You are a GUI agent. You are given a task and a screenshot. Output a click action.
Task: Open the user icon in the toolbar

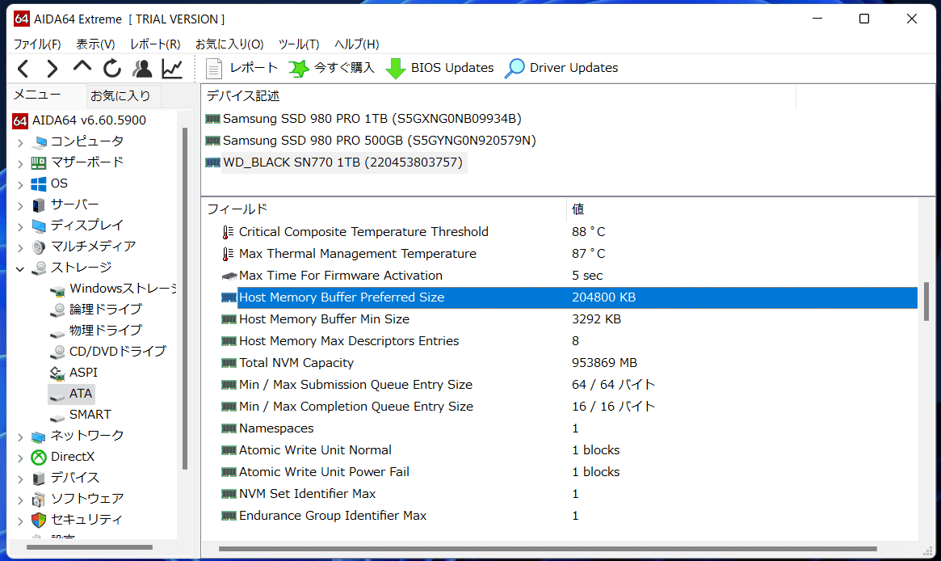click(142, 69)
